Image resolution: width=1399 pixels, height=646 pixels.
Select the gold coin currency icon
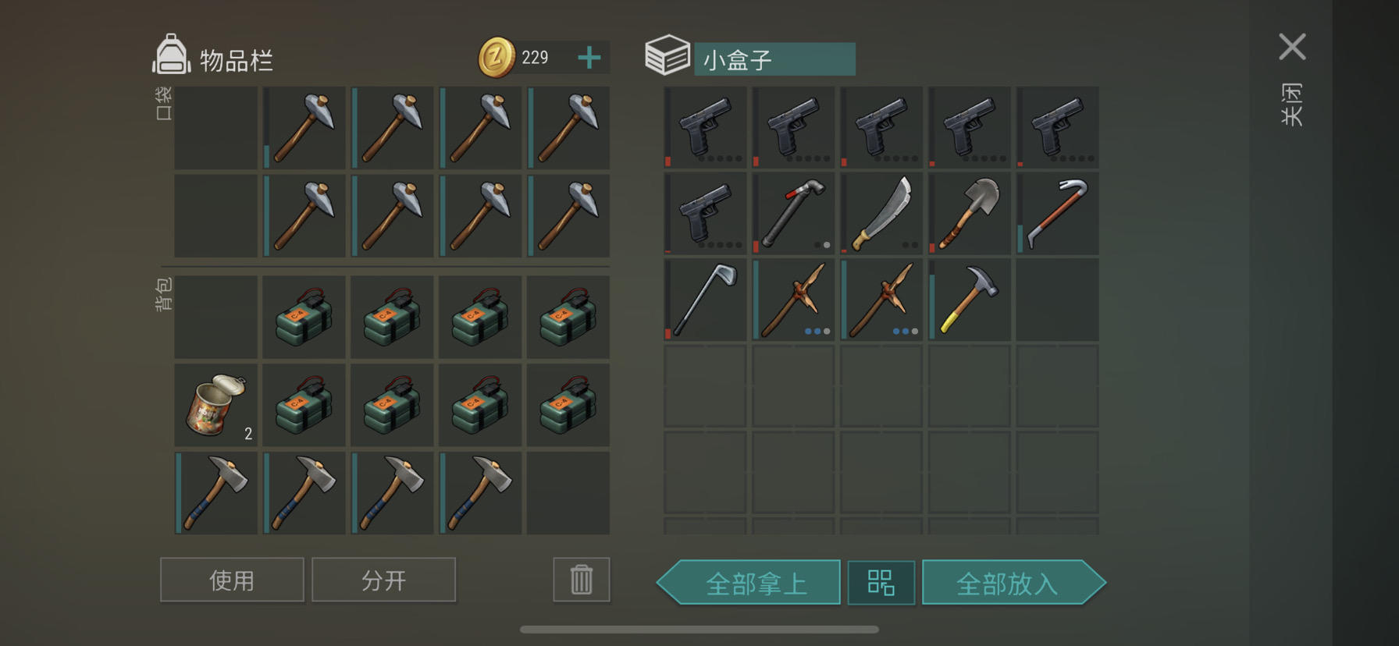click(497, 57)
